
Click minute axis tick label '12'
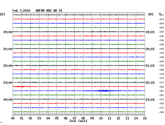(118, 118)
